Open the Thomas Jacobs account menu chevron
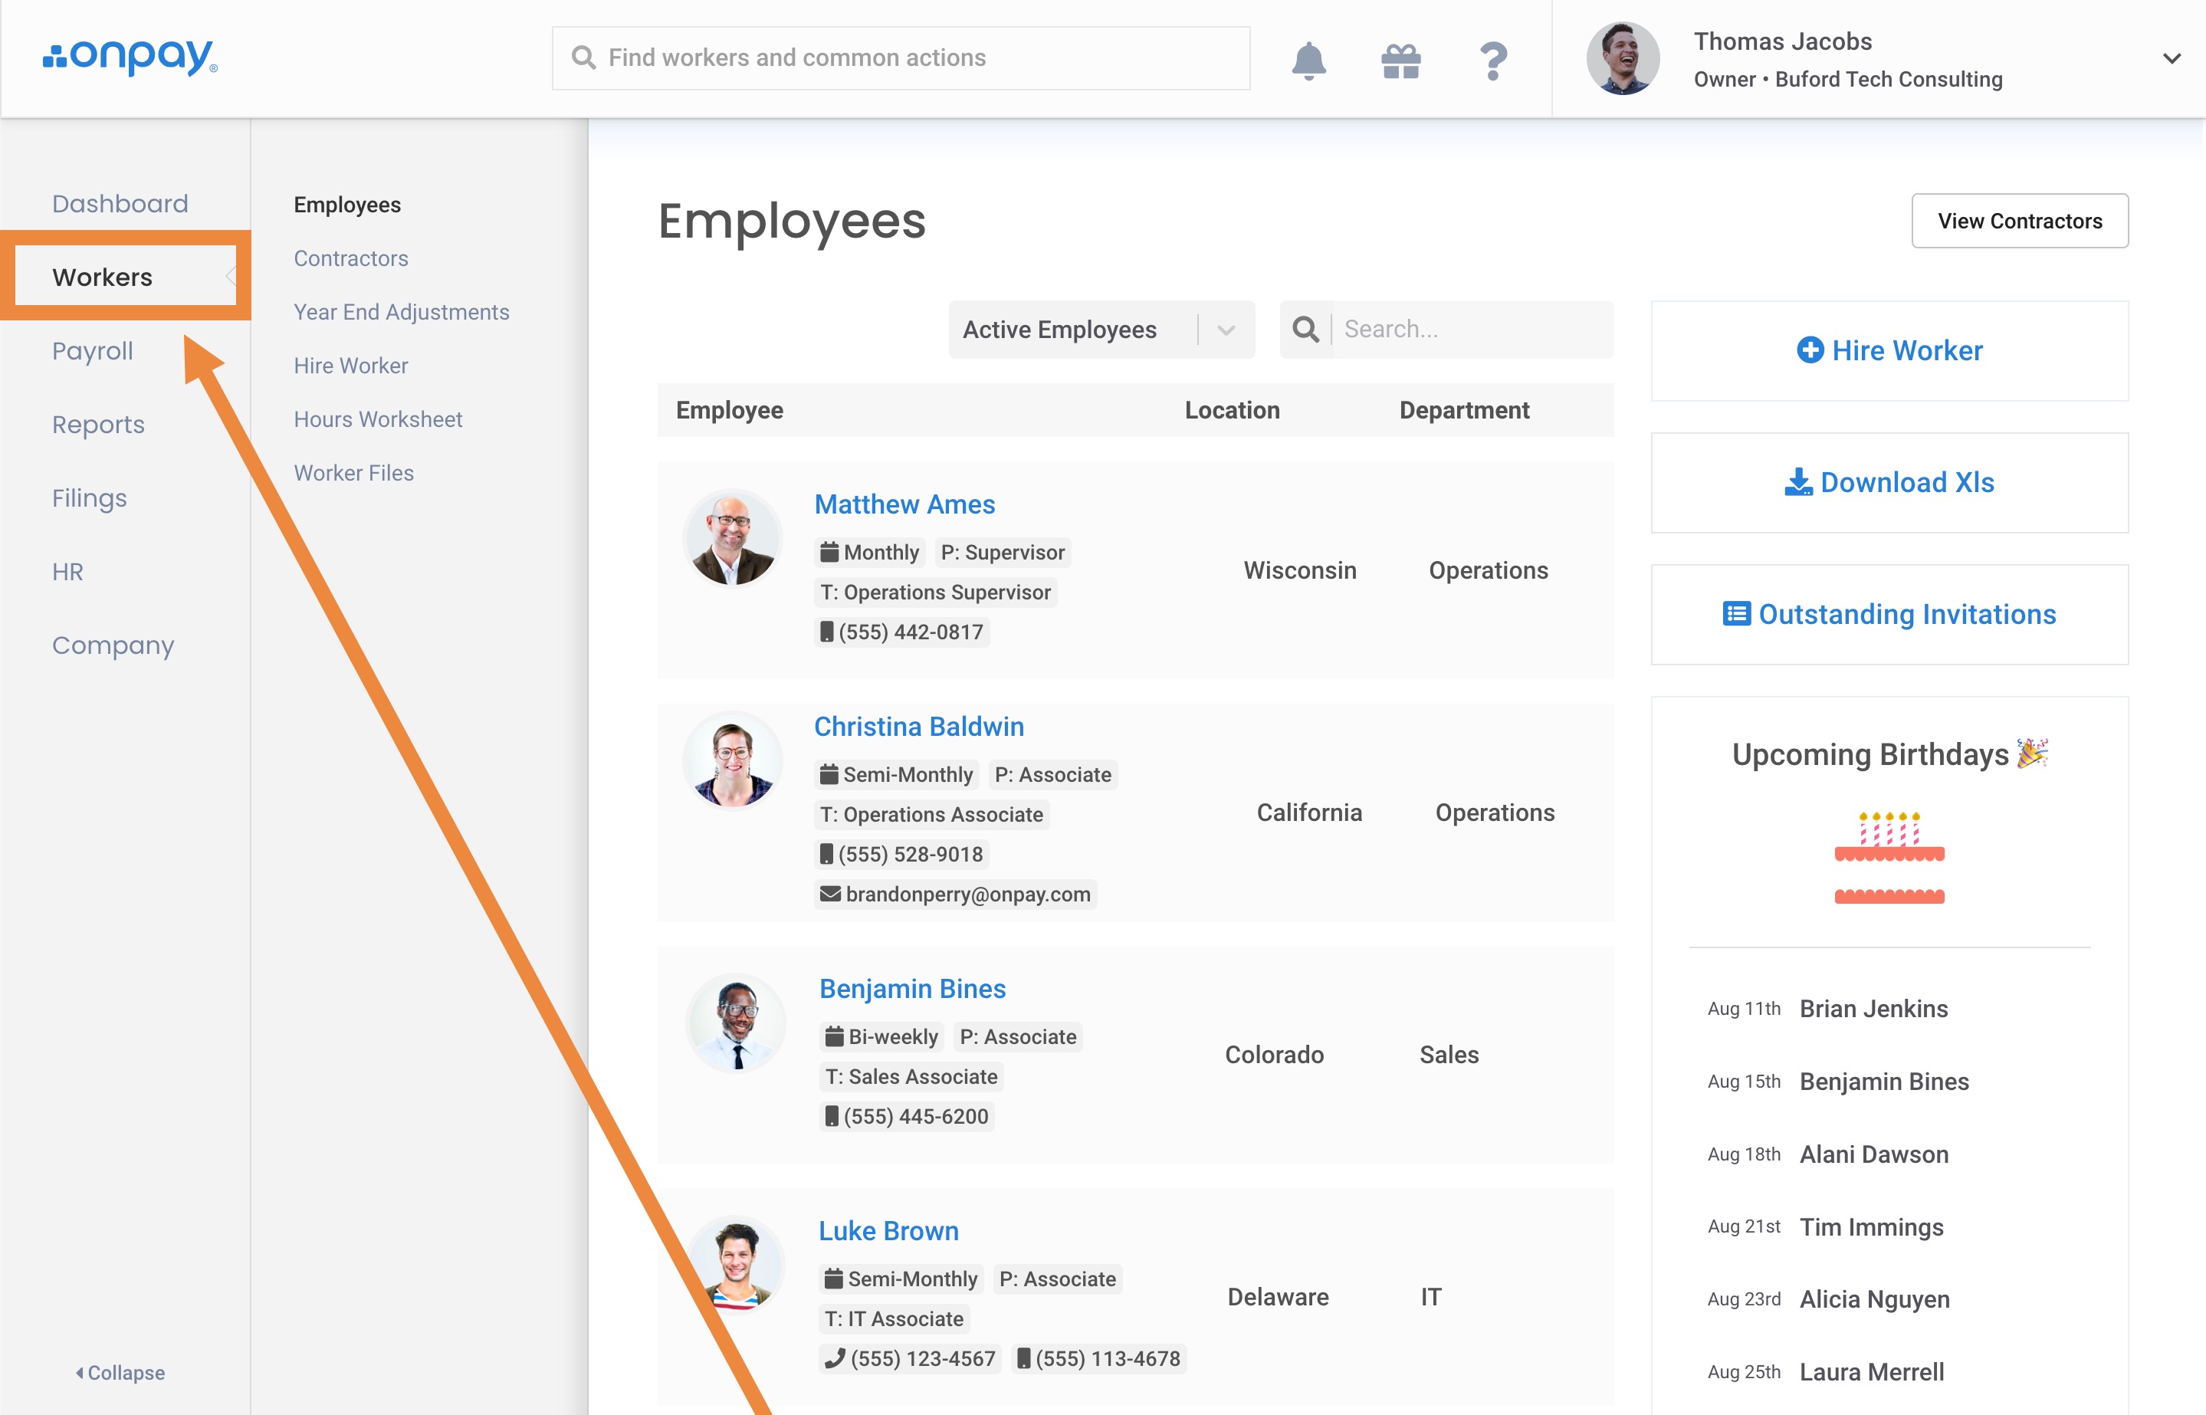The width and height of the screenshot is (2206, 1415). tap(2171, 59)
